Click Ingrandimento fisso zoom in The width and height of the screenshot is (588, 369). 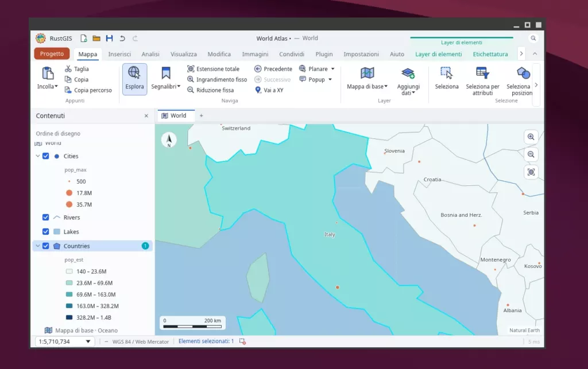217,79
